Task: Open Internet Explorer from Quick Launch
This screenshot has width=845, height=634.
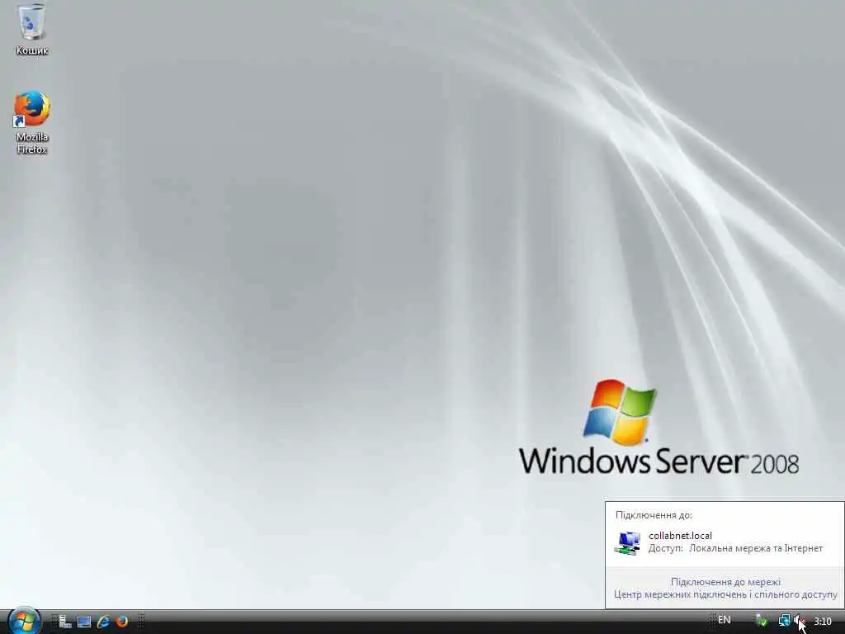Action: (x=103, y=622)
